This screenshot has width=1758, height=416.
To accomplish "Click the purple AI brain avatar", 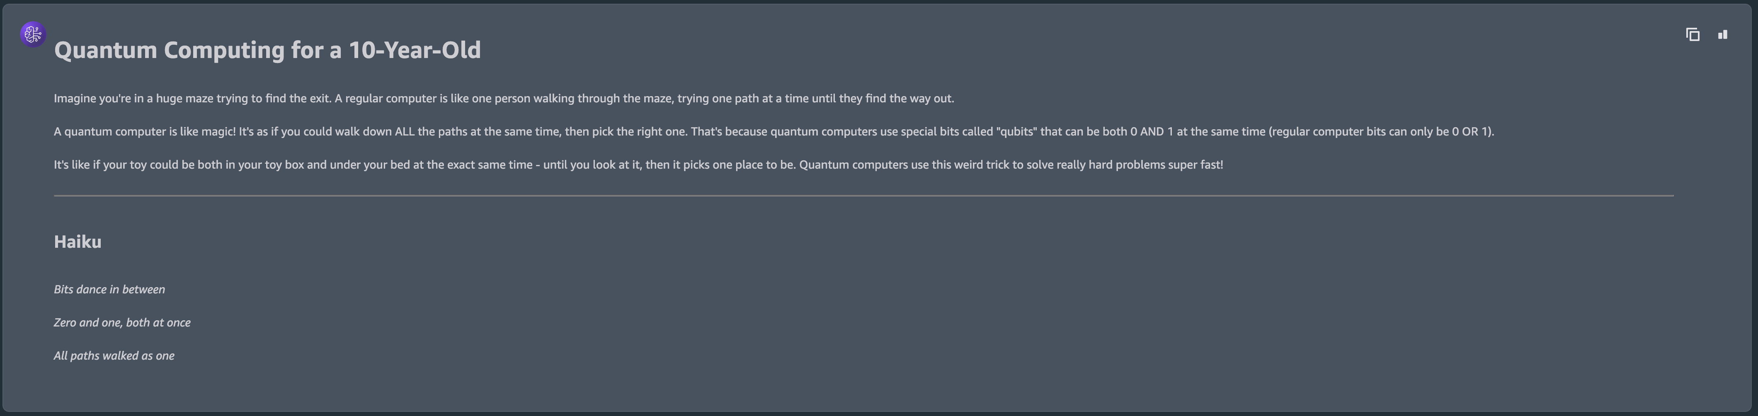I will coord(33,34).
